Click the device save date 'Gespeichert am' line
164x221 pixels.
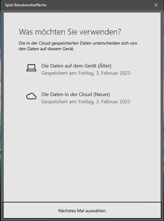[x=86, y=73]
